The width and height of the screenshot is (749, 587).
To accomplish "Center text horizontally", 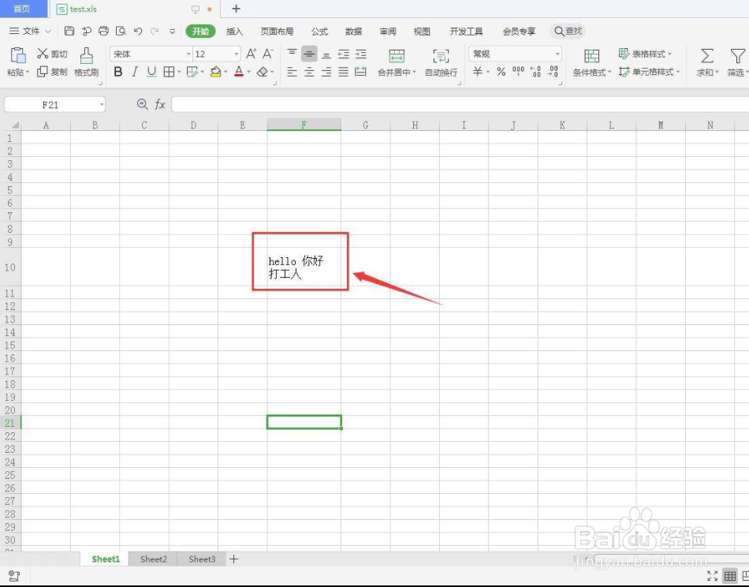I will (x=309, y=72).
